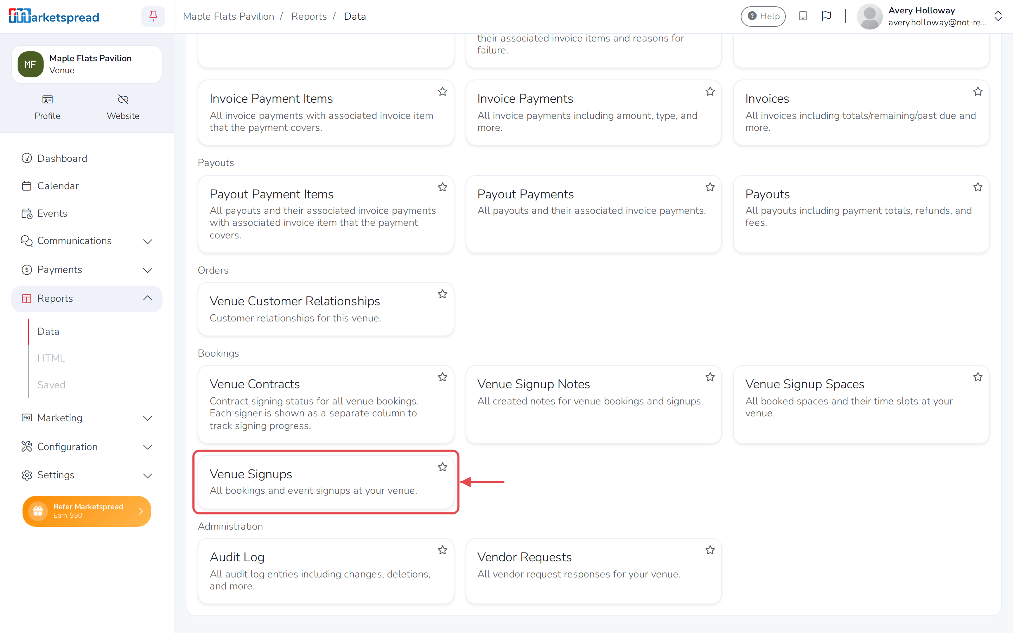Click the Reports breadcrumb link
The height and width of the screenshot is (633, 1013).
309,16
